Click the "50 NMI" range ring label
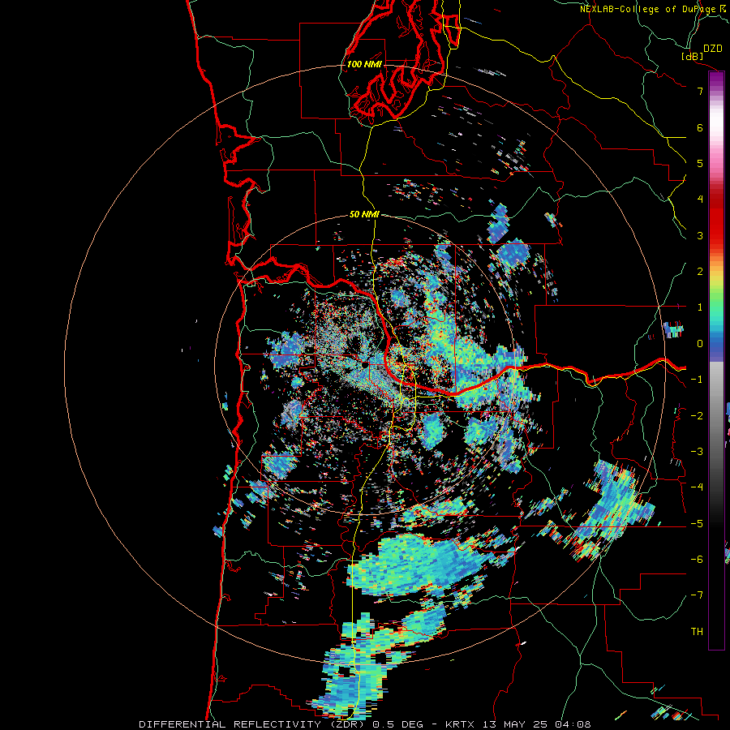This screenshot has height=730, width=730. click(364, 214)
